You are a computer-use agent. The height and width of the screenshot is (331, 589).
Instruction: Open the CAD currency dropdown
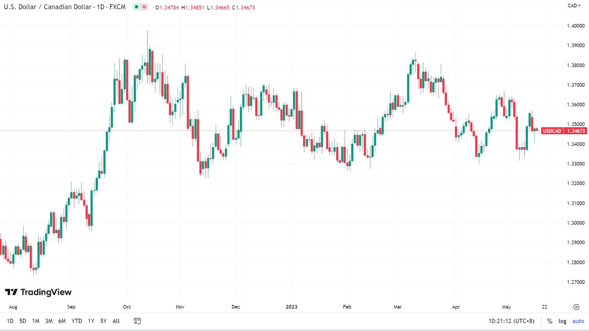[574, 6]
